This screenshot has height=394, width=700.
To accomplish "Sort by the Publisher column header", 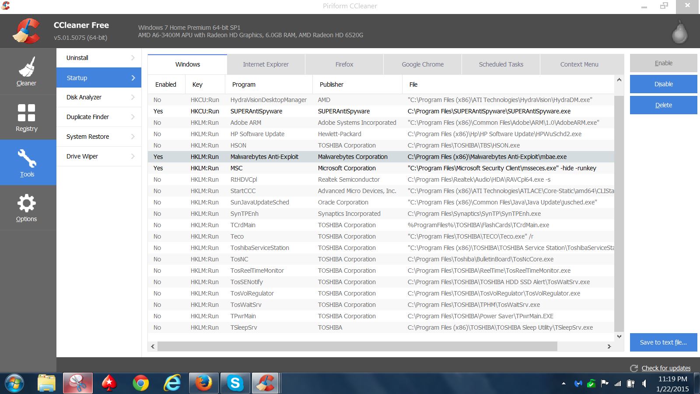I will coord(357,84).
